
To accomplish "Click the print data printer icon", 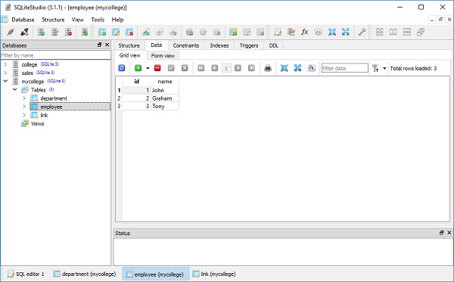I will click(x=268, y=68).
